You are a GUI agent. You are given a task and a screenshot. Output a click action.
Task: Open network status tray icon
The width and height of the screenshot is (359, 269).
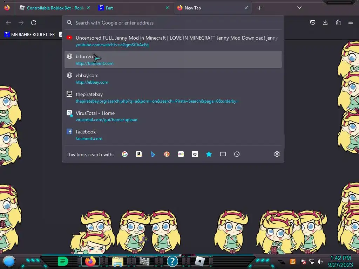[312, 261]
